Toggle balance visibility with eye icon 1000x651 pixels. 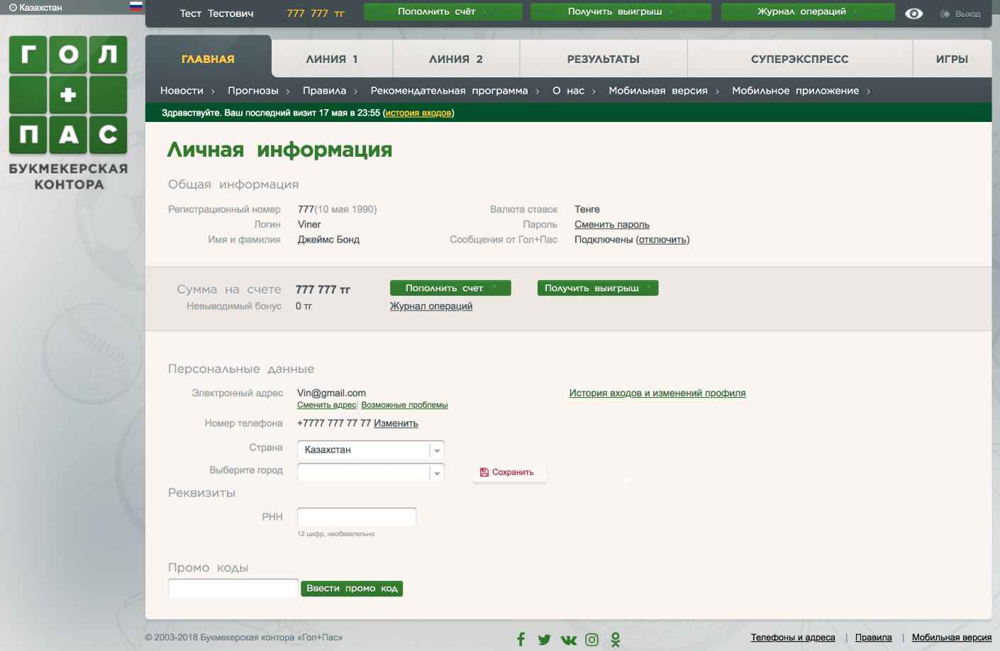tap(913, 13)
